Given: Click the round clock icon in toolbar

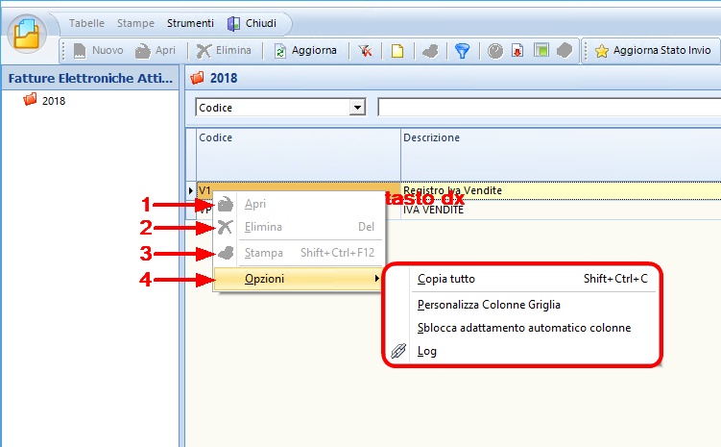Looking at the screenshot, I should coord(495,51).
